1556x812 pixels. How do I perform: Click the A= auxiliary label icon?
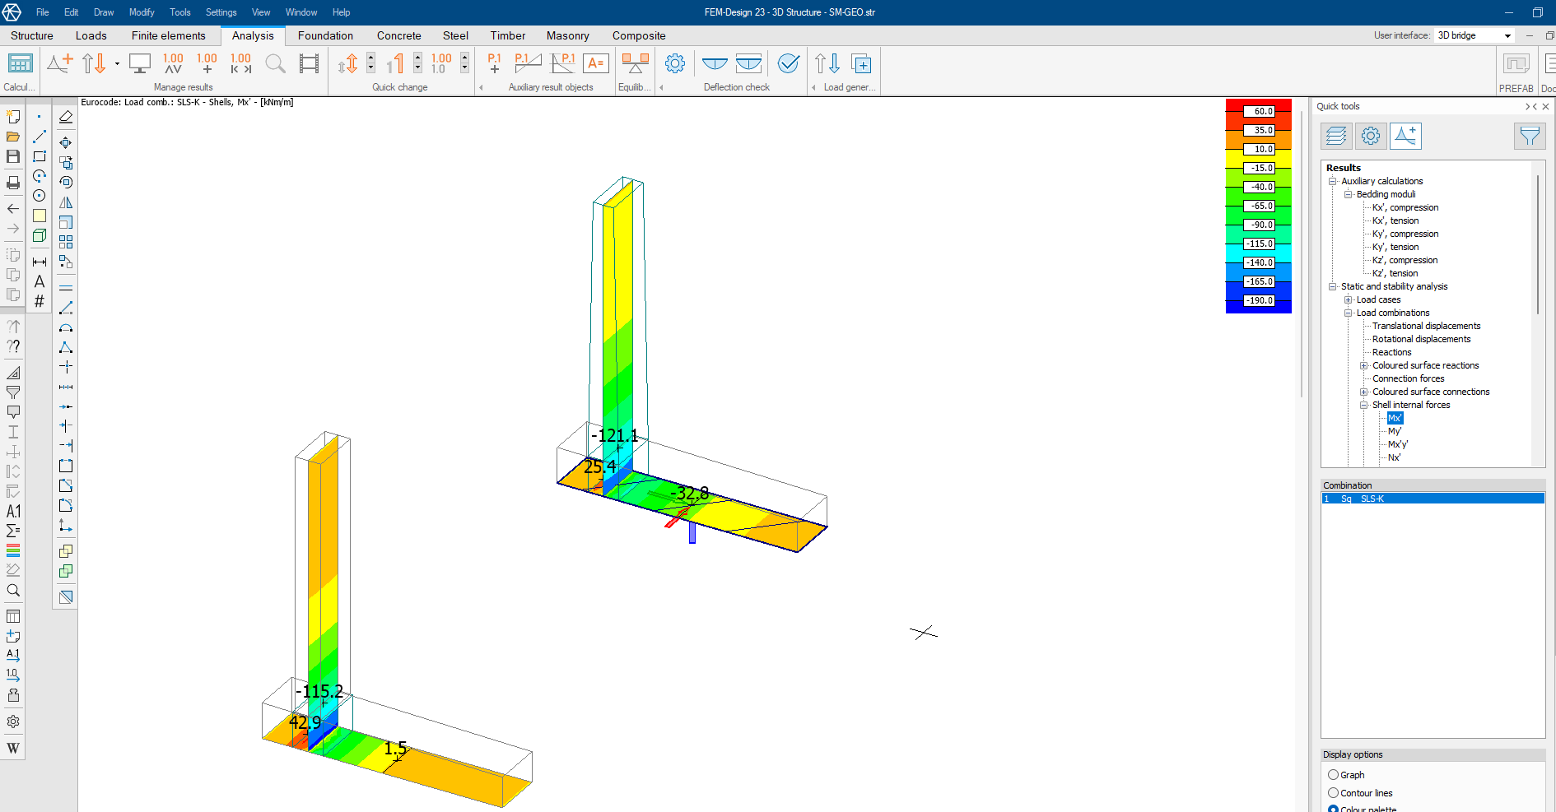coord(596,63)
